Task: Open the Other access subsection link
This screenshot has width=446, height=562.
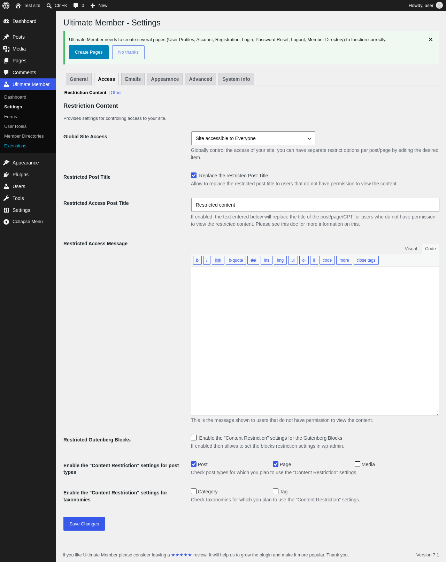Action: 116,93
